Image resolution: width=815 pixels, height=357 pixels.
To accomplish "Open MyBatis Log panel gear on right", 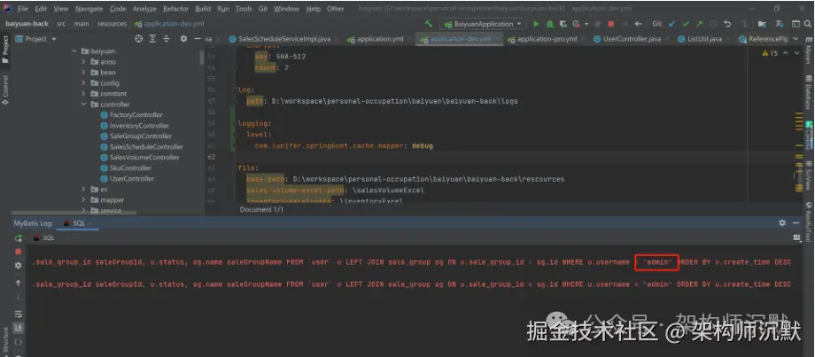I will click(x=782, y=223).
